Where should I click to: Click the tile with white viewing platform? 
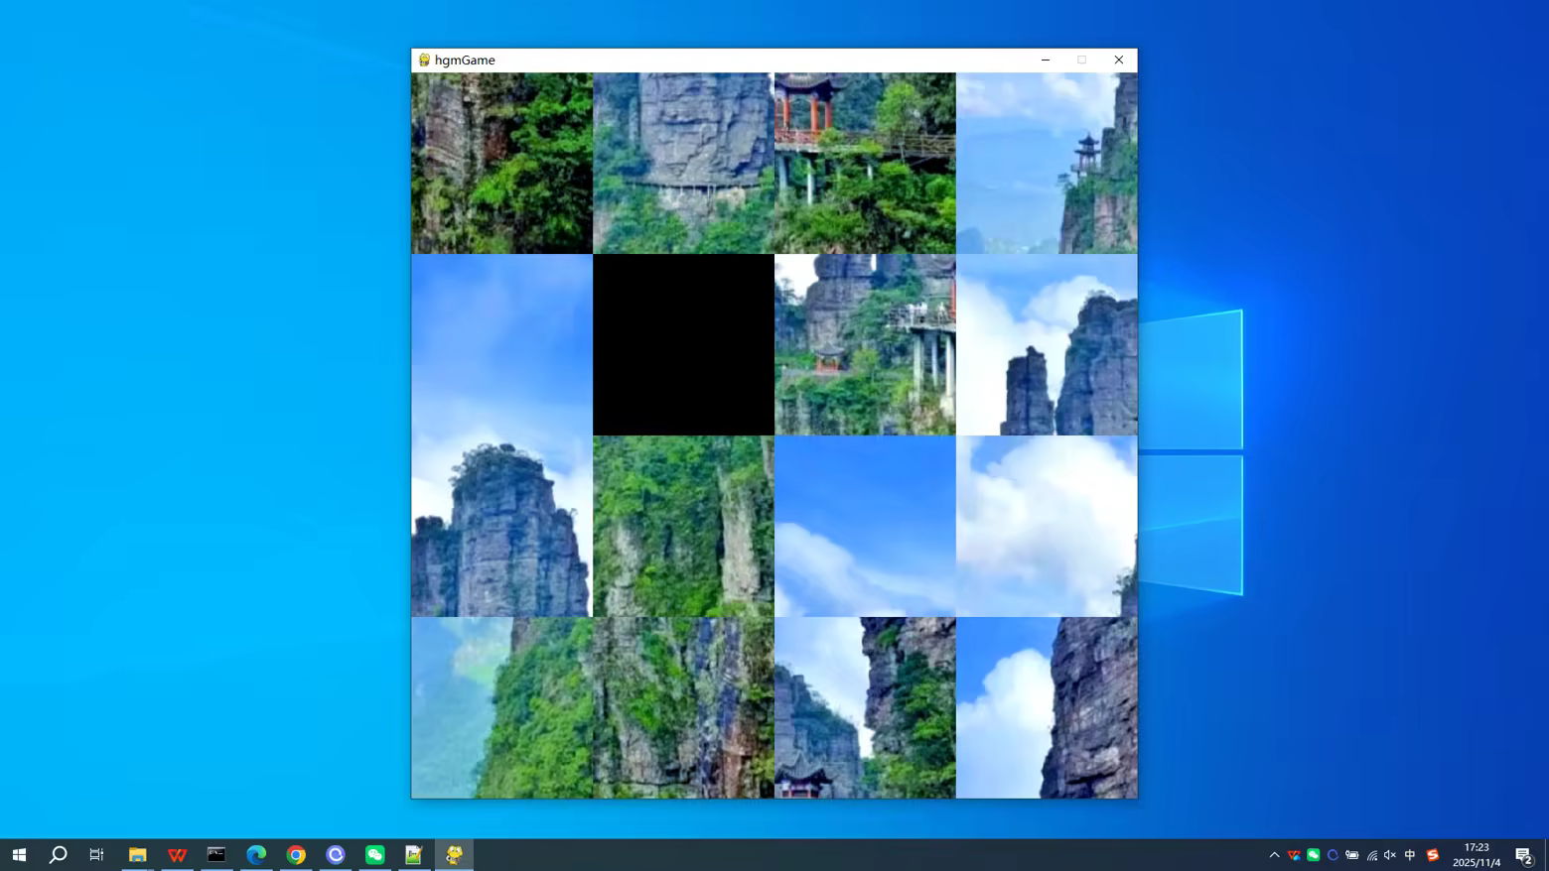(865, 344)
